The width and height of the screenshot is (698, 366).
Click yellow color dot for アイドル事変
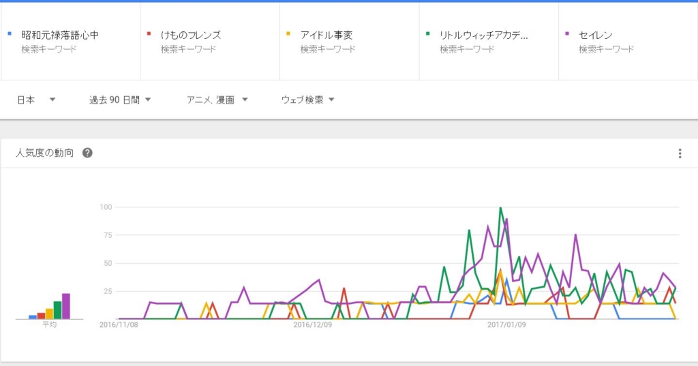coord(288,33)
